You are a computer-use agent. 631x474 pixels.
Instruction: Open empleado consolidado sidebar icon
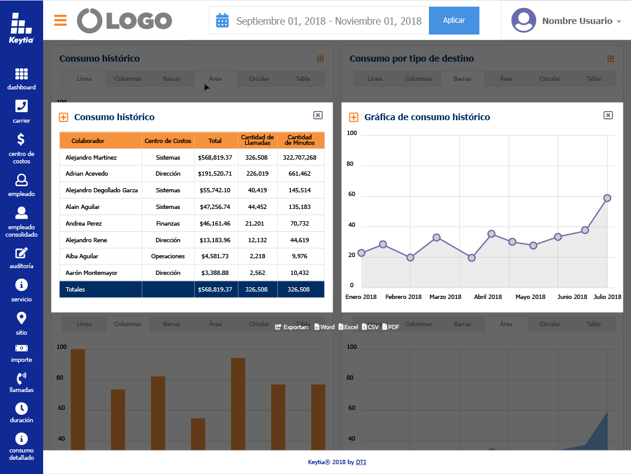coord(22,213)
